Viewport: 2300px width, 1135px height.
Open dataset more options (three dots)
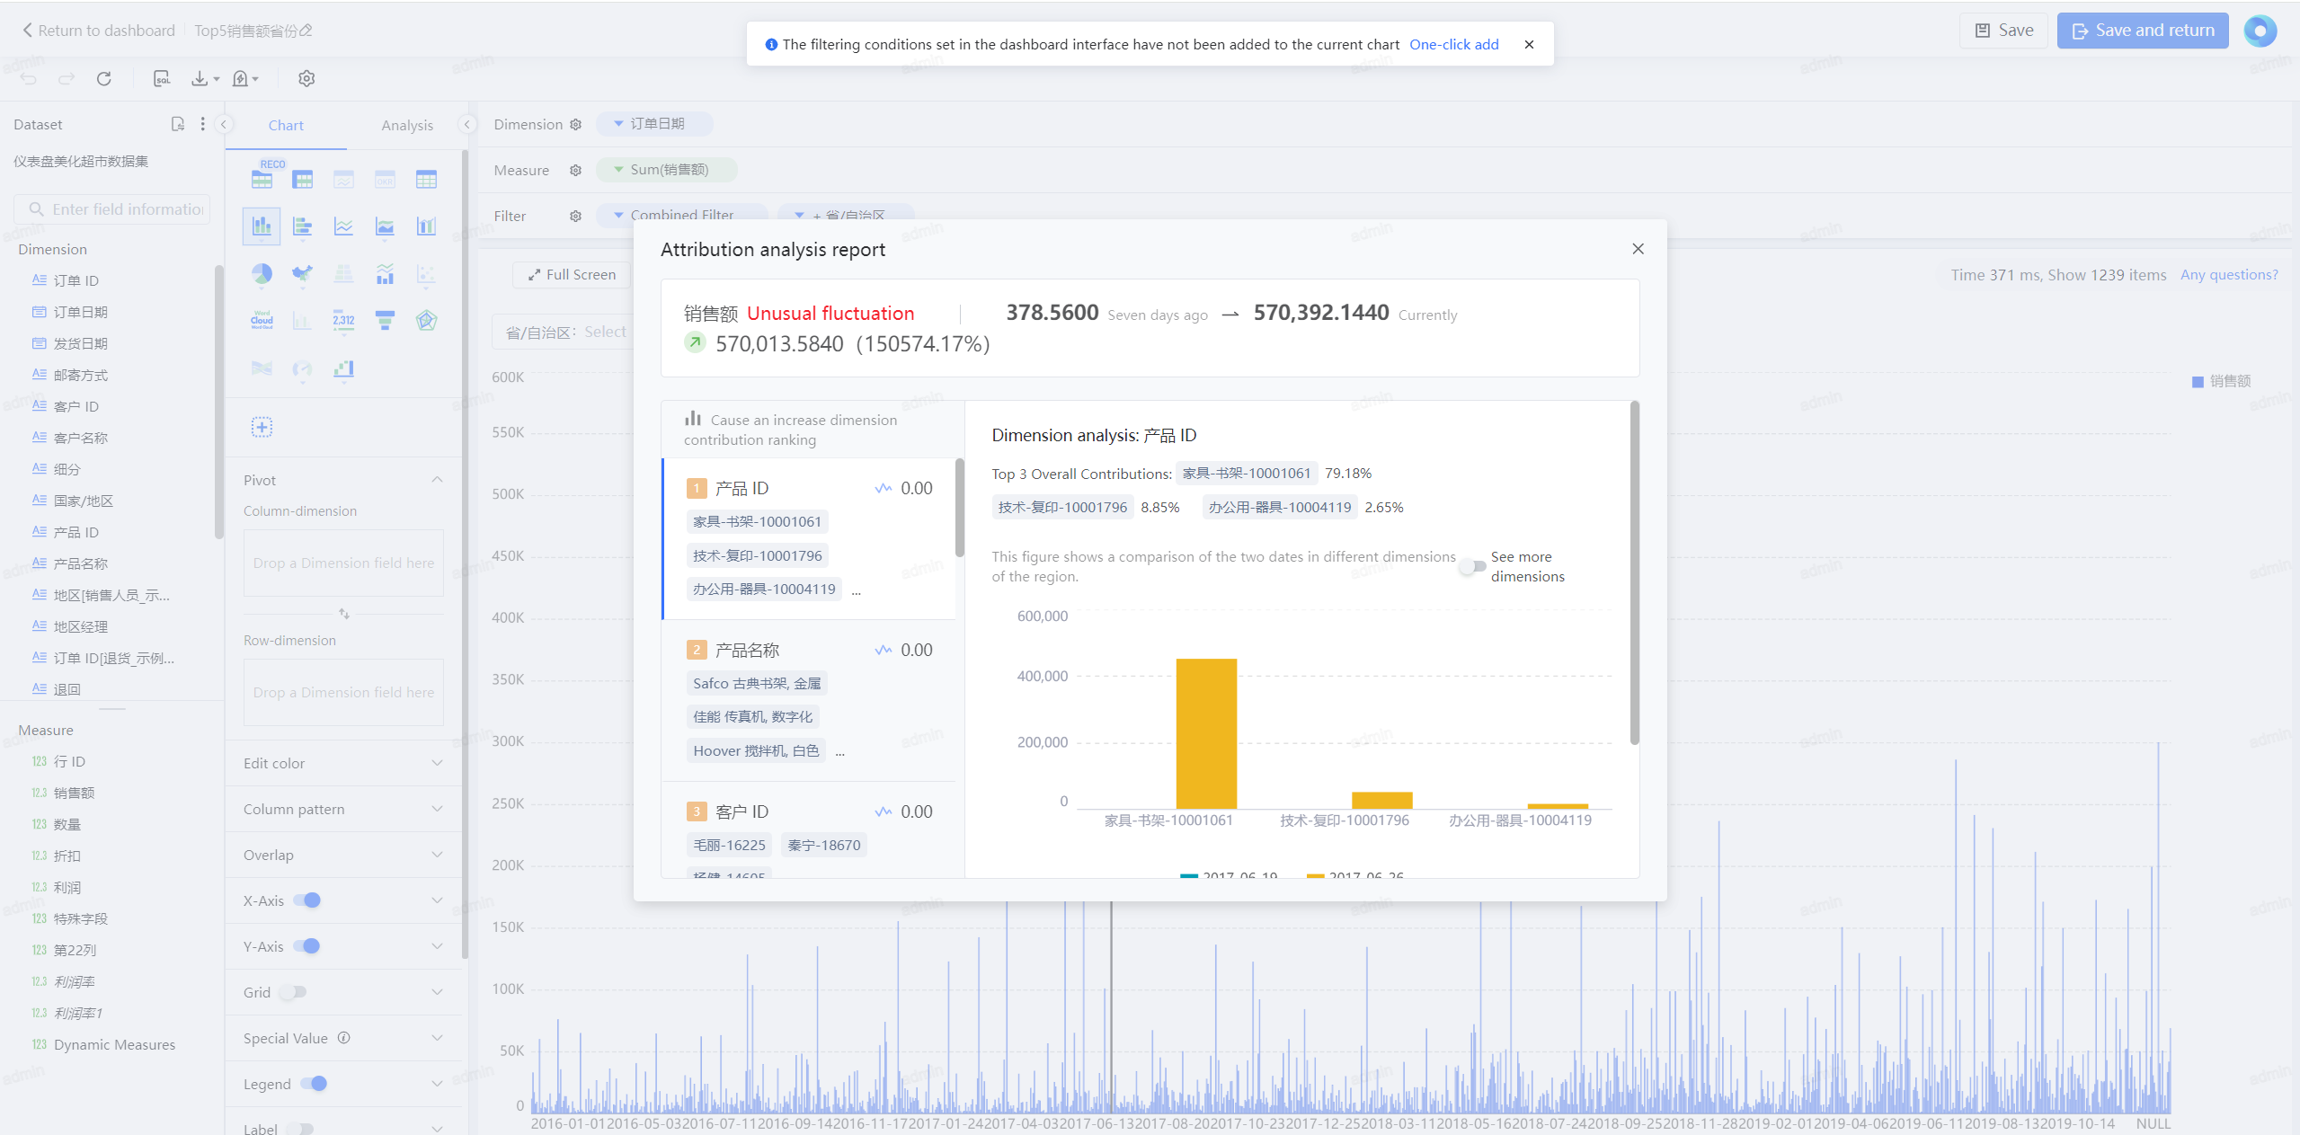(202, 124)
